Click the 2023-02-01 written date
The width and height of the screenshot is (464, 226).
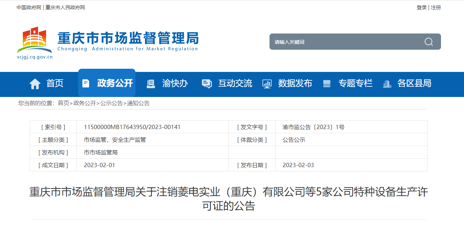pos(99,165)
